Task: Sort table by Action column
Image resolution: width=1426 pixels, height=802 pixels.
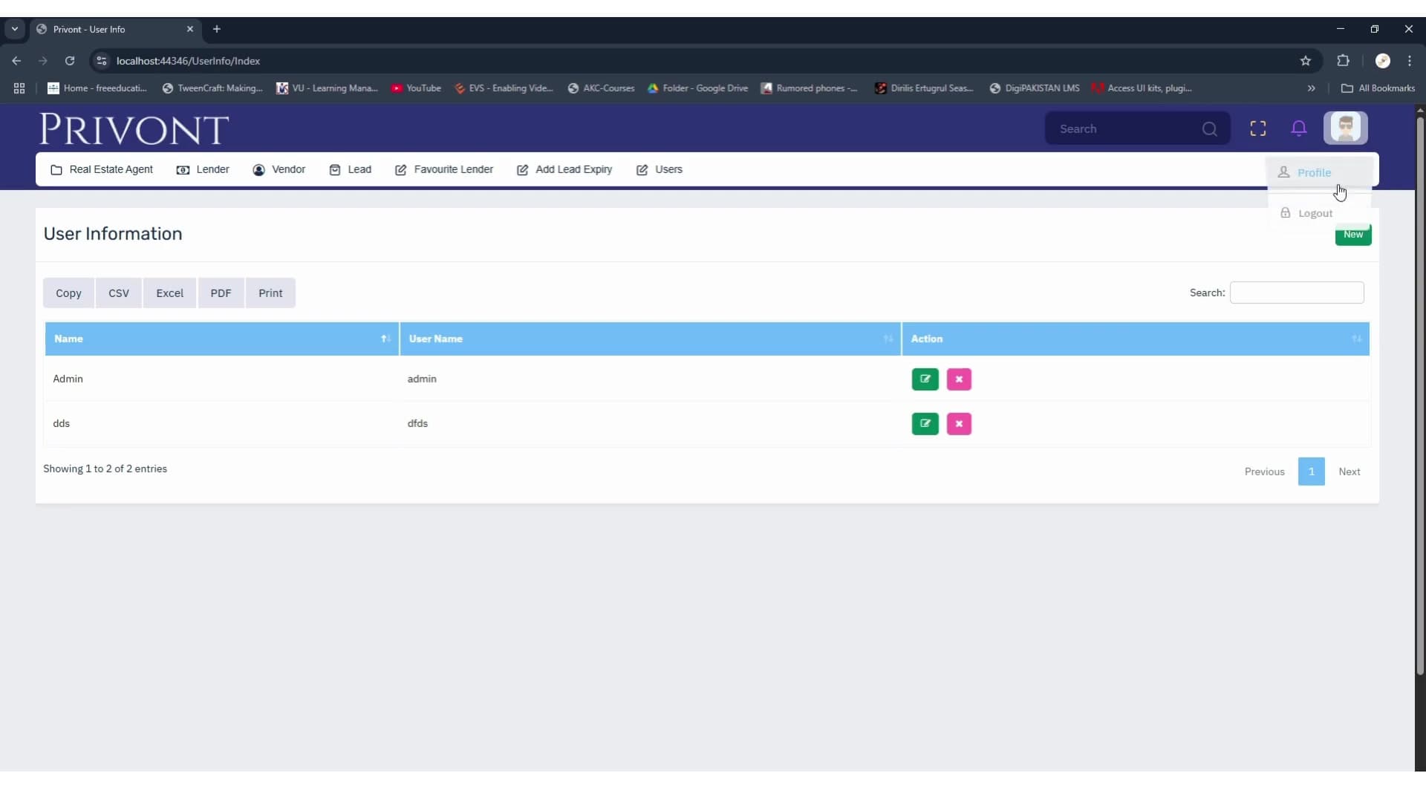Action: coord(1136,339)
